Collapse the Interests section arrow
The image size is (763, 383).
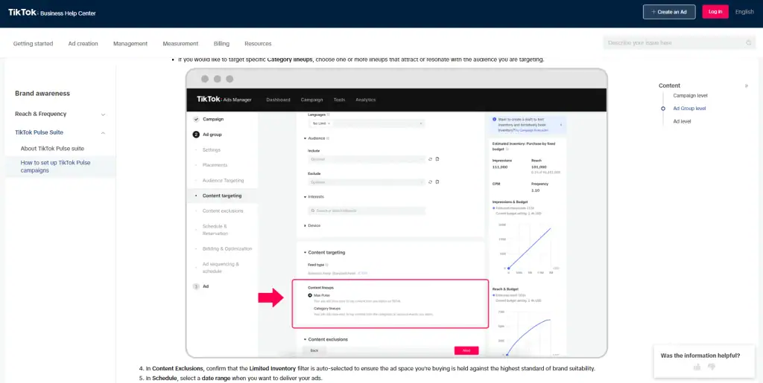pos(305,196)
